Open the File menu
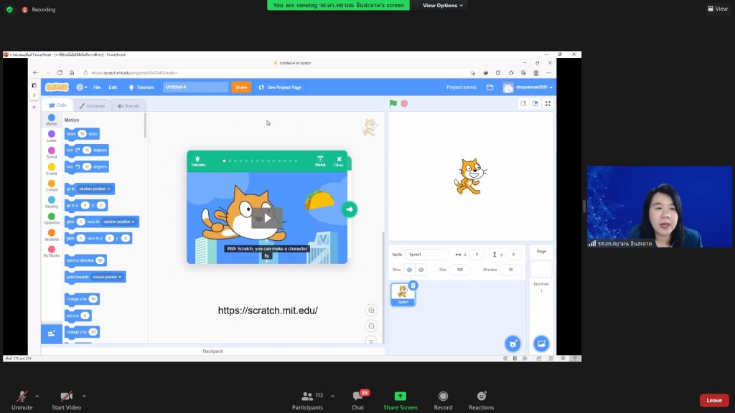Viewport: 735px width, 413px height. point(97,87)
